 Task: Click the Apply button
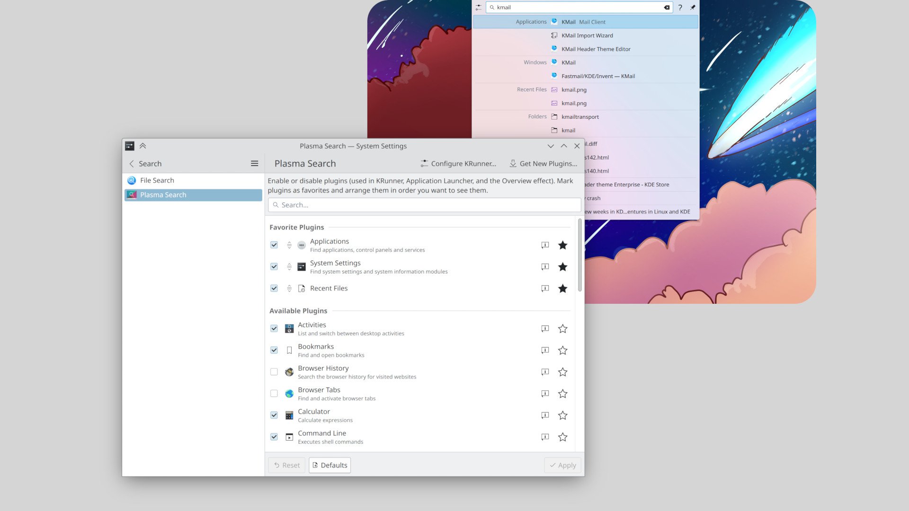tap(563, 466)
